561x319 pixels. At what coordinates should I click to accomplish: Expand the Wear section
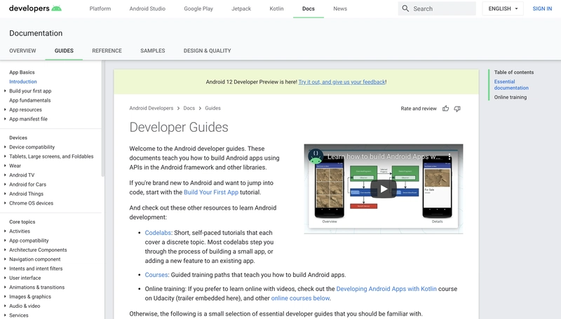[x=5, y=165]
